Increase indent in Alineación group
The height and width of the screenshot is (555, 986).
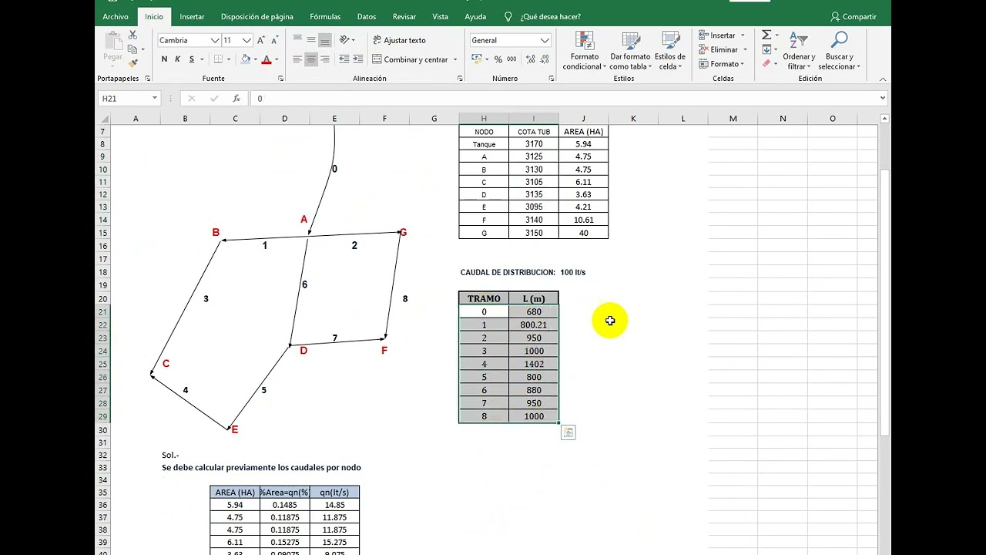pyautogui.click(x=359, y=59)
